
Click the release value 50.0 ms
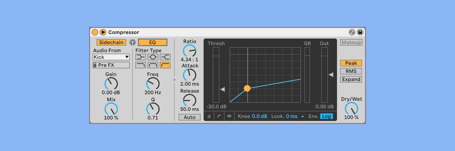click(x=190, y=109)
